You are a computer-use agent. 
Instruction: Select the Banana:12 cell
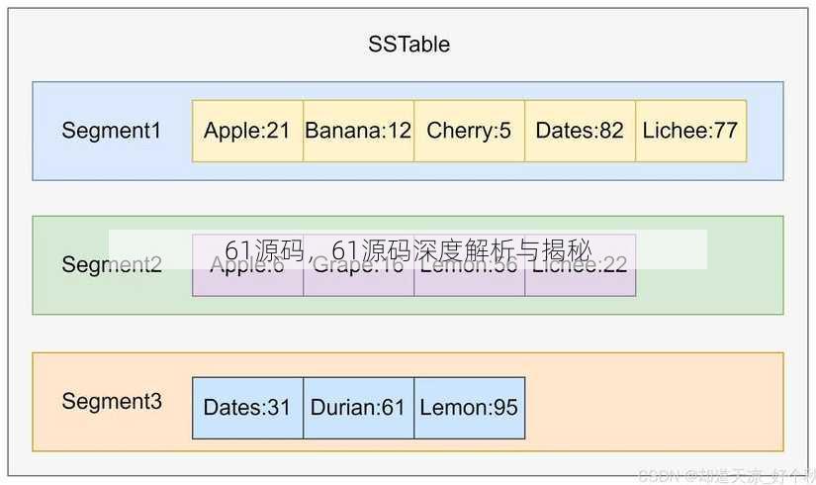[359, 131]
